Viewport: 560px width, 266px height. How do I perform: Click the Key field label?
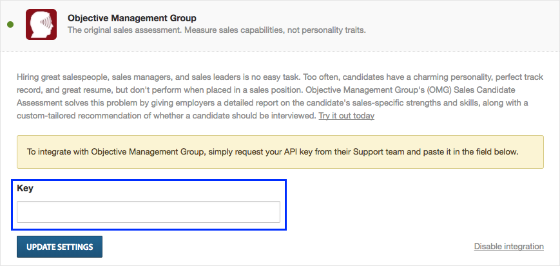25,189
